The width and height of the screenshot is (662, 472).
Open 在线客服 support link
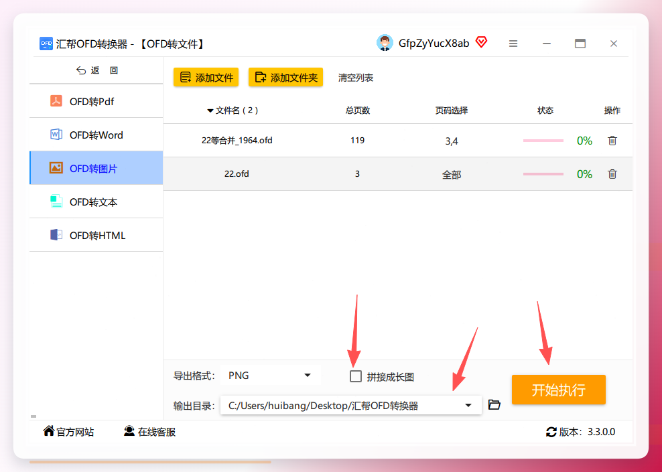click(149, 432)
